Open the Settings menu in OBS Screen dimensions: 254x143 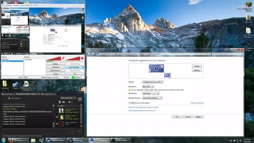(9, 5)
